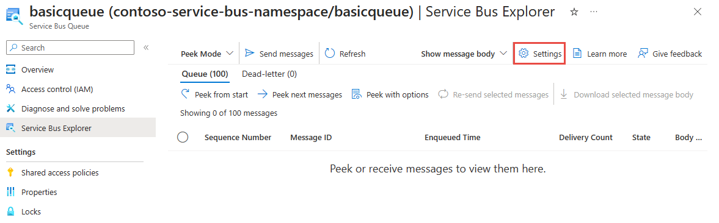Click the sidebar Search box

click(x=70, y=48)
